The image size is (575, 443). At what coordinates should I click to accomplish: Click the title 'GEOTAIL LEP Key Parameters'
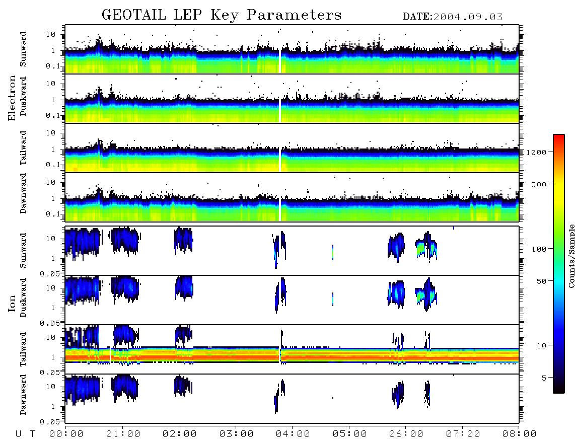222,15
